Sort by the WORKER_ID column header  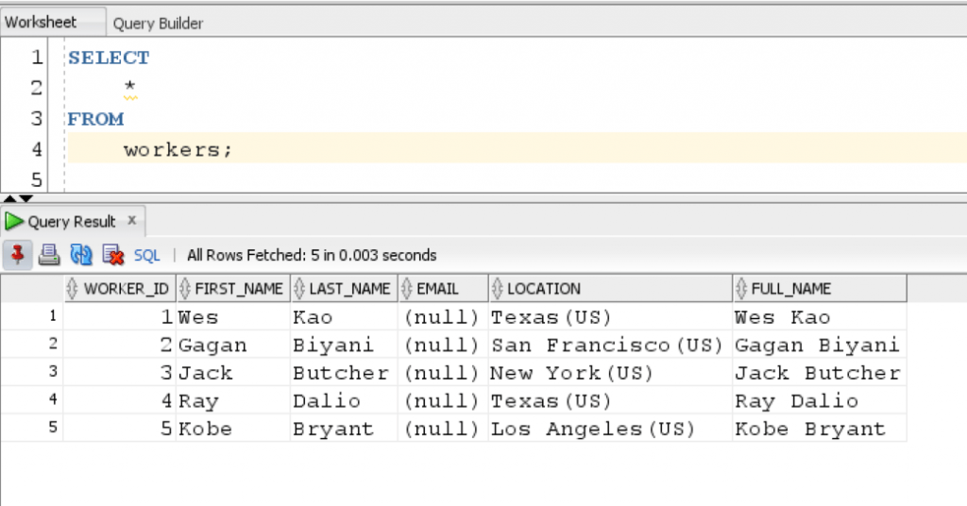(120, 289)
